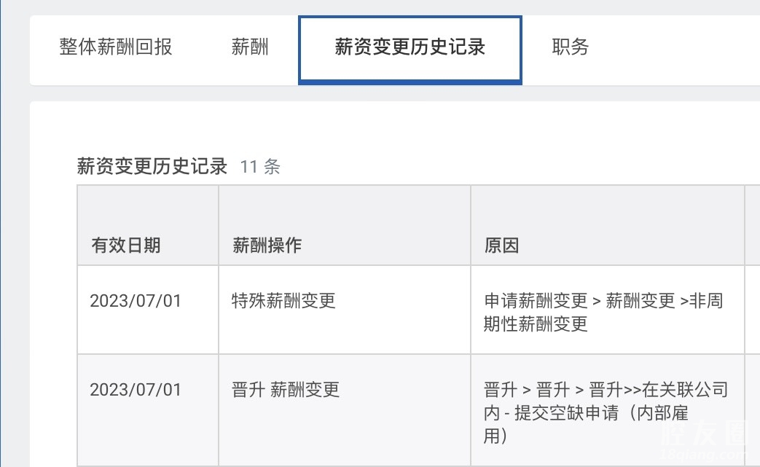Select the date cell in the 晋升 薪酬变更 row

point(135,390)
